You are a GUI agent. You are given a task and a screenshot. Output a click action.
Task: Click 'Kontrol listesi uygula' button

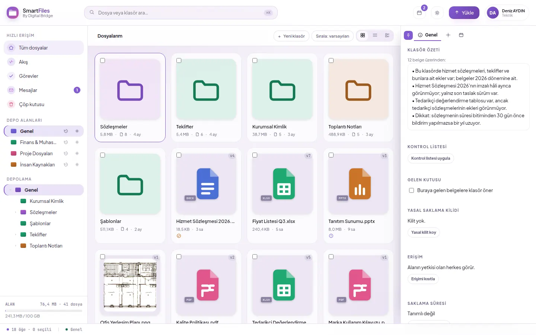point(431,158)
